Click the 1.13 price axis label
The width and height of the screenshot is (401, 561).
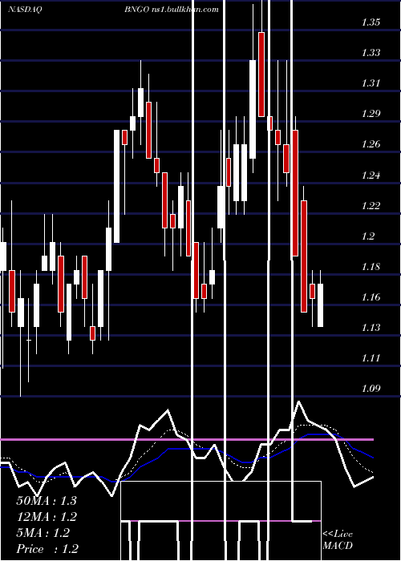click(371, 327)
